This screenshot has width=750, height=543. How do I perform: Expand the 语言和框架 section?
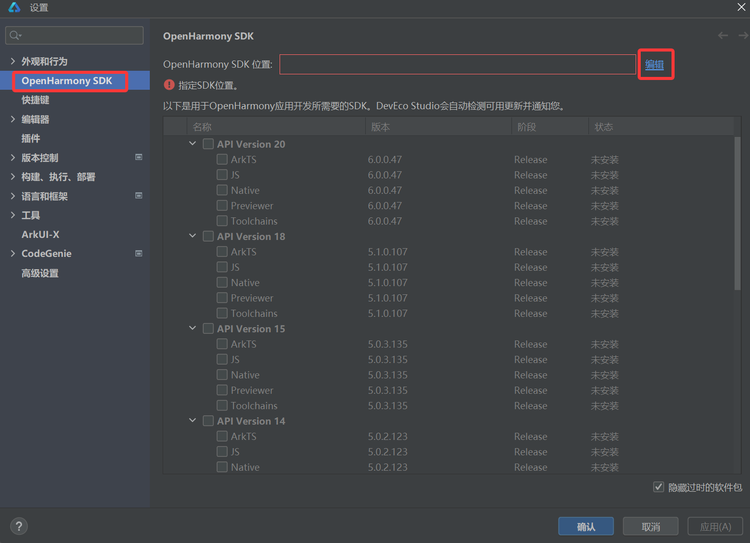(x=13, y=196)
